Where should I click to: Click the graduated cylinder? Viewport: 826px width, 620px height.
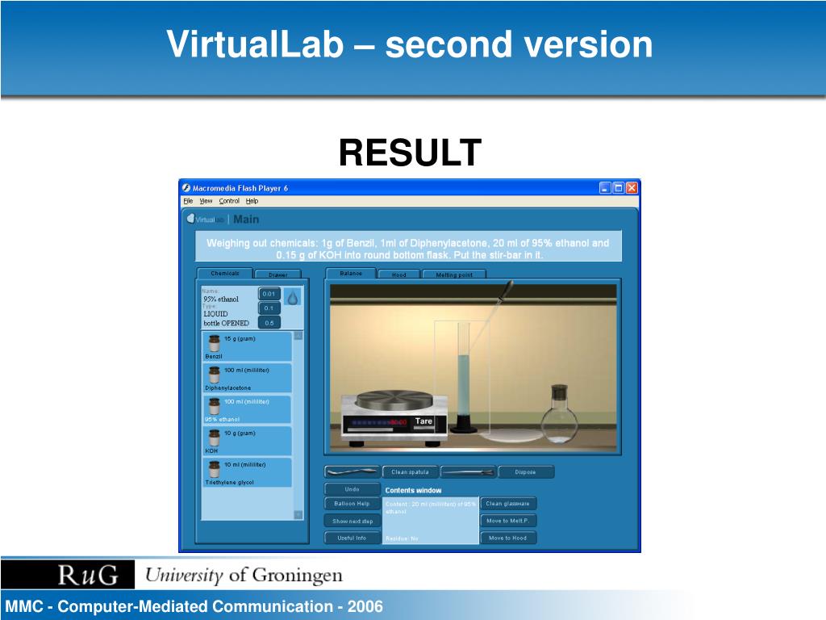coord(464,377)
